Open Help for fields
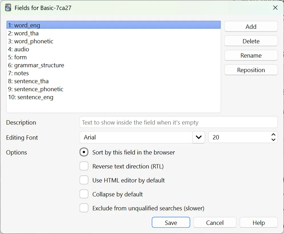The height and width of the screenshot is (234, 284). coord(258,222)
